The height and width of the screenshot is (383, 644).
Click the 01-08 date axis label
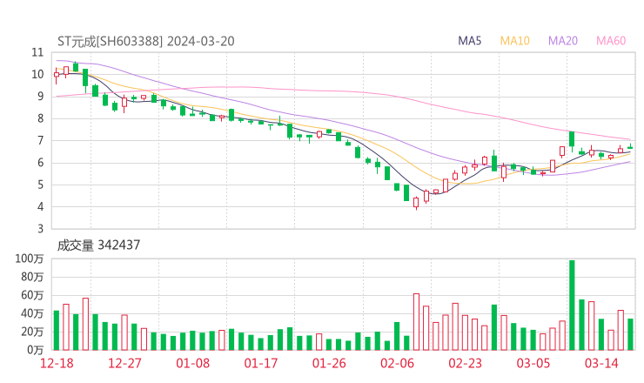(x=192, y=363)
